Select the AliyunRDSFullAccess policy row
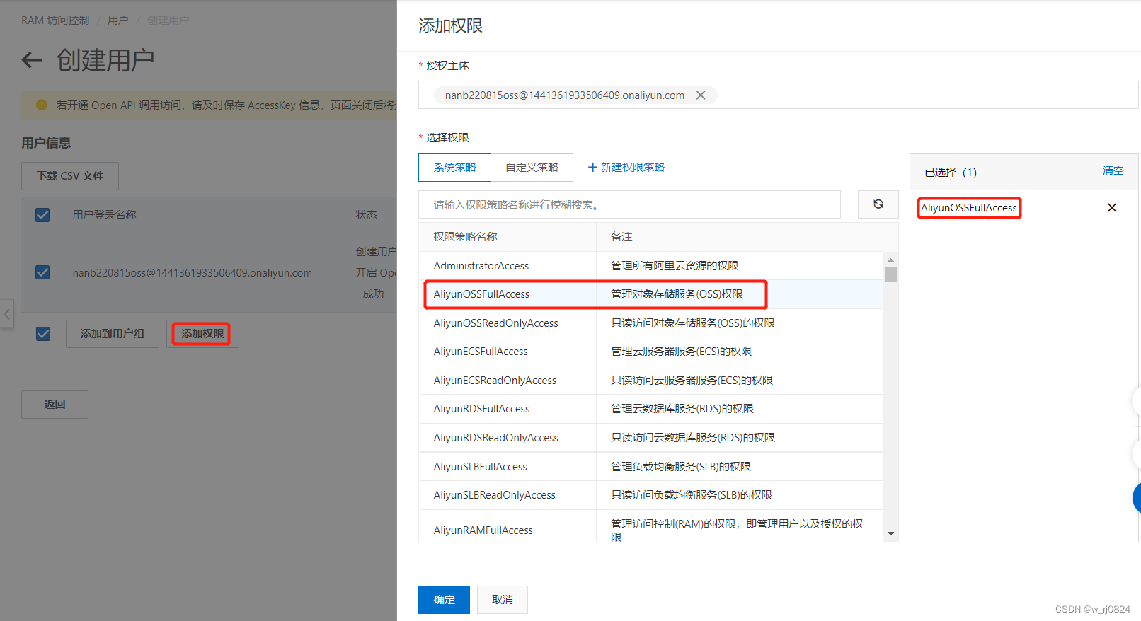The height and width of the screenshot is (621, 1141). pos(651,409)
